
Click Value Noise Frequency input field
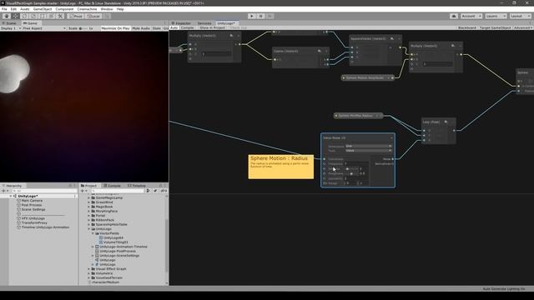tap(356, 163)
